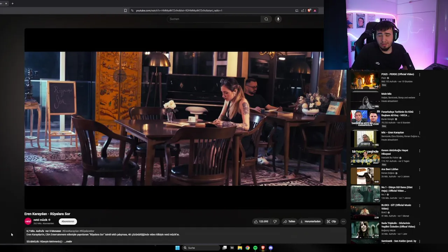Click the Windows taskbar Suche search box

point(202,248)
